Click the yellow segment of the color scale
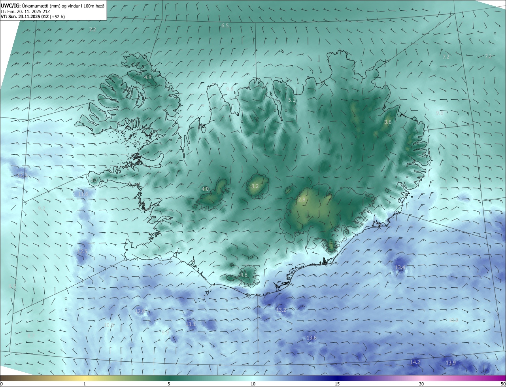506x387 pixels. [x=85, y=378]
